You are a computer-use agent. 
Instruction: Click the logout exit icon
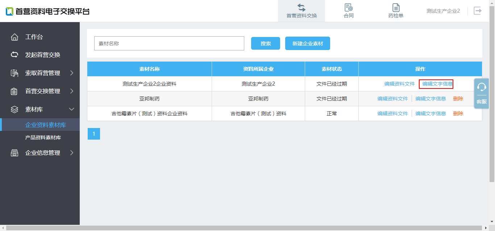coord(478,11)
